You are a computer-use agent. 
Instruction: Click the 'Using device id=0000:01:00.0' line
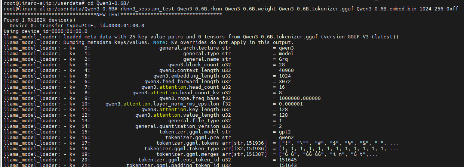click(45, 31)
